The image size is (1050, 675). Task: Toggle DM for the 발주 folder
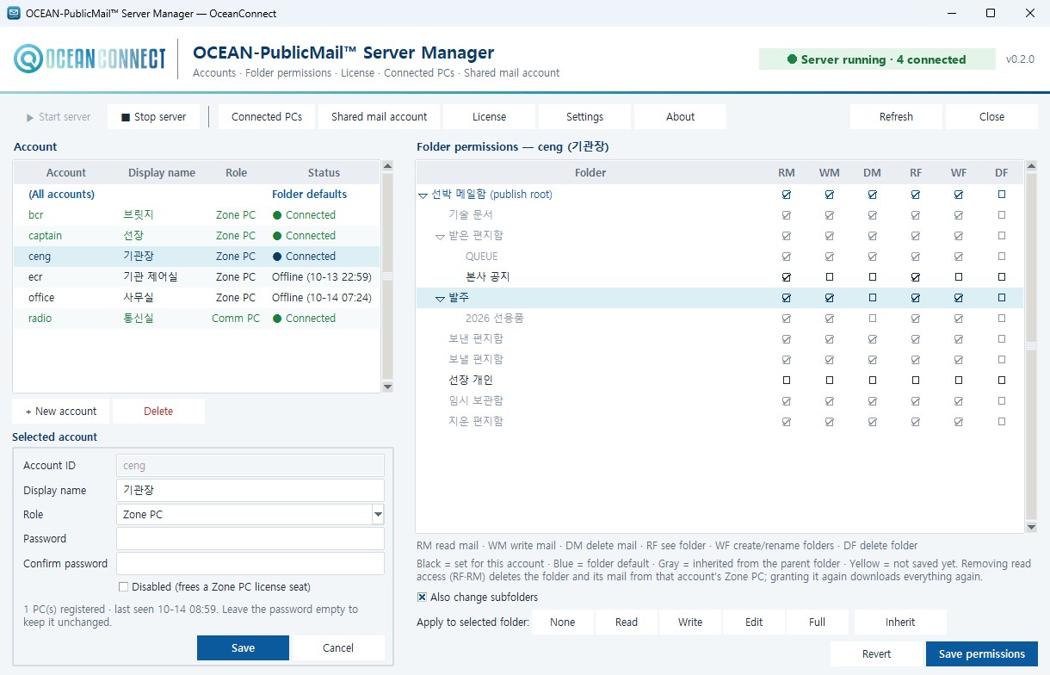point(873,298)
